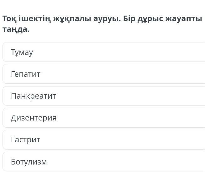The height and width of the screenshot is (177, 205).
Task: Click the Дизентерия label text
Action: click(x=34, y=118)
